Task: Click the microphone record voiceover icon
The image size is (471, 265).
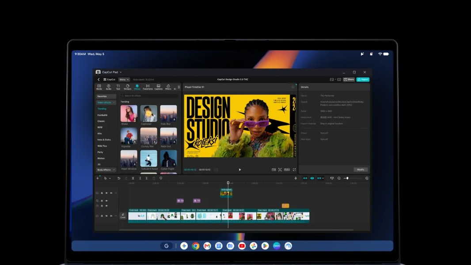Action: pos(296,178)
